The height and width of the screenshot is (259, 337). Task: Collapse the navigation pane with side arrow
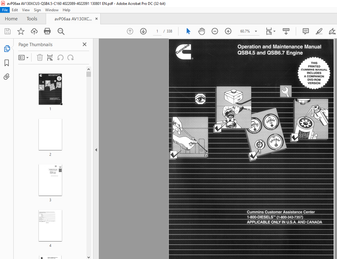(96, 150)
